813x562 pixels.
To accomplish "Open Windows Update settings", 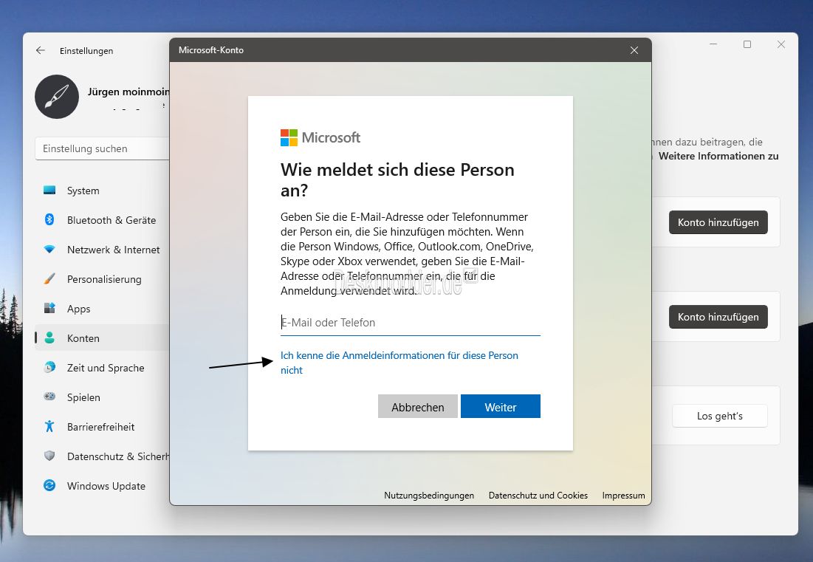I will coord(102,486).
